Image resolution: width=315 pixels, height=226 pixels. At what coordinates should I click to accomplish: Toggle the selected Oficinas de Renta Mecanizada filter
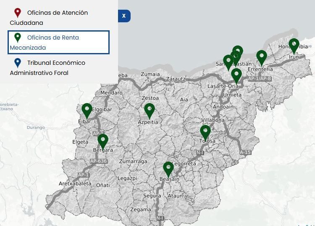click(58, 42)
